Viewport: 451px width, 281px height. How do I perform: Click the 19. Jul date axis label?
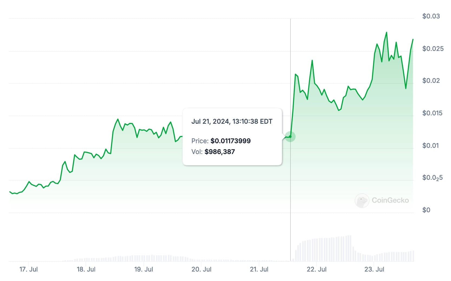coord(144,269)
